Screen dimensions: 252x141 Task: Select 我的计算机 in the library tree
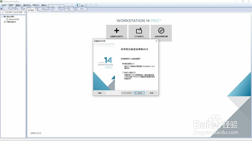(10, 17)
